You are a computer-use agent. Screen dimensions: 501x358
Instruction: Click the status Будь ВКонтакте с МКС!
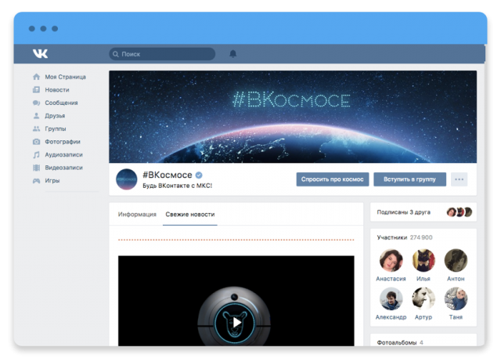click(177, 186)
